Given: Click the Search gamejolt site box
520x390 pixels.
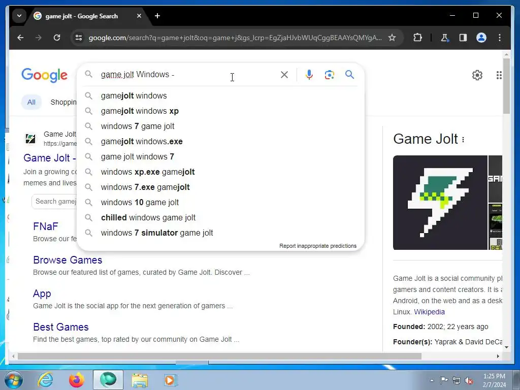Looking at the screenshot, I should click(x=54, y=202).
